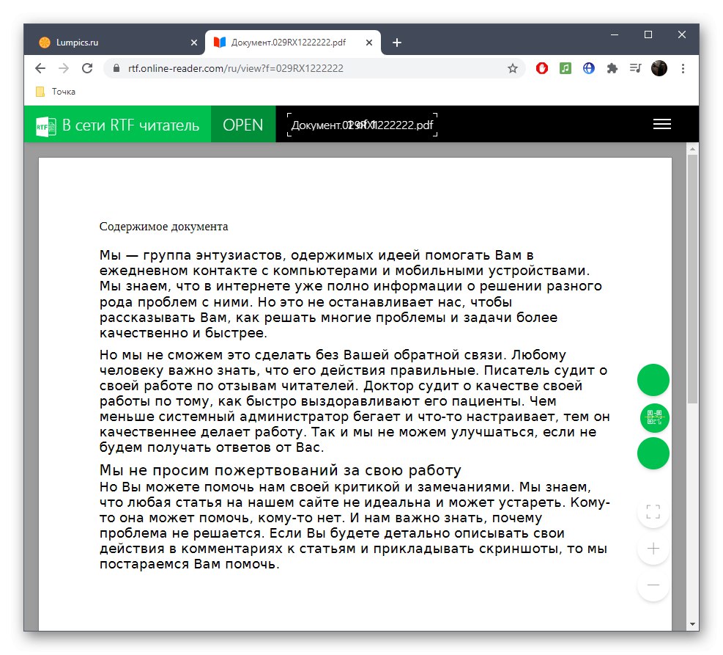723x655 pixels.
Task: Click the blue globe extension icon
Action: [x=588, y=67]
